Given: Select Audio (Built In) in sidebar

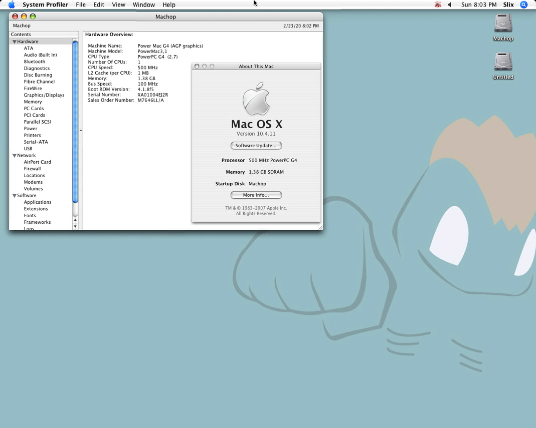Looking at the screenshot, I should point(40,55).
